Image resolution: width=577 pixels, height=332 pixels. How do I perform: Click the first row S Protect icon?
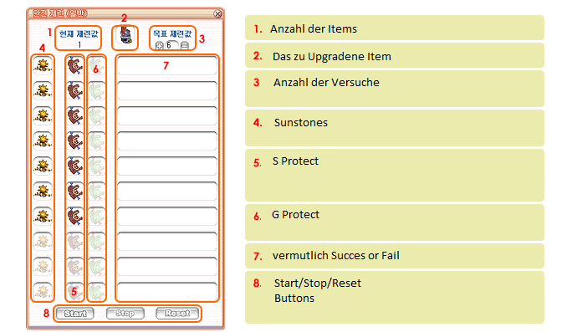point(75,65)
